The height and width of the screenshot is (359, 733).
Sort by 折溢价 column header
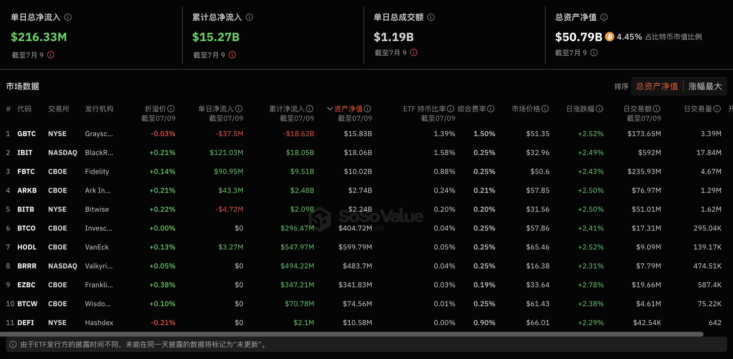(156, 109)
